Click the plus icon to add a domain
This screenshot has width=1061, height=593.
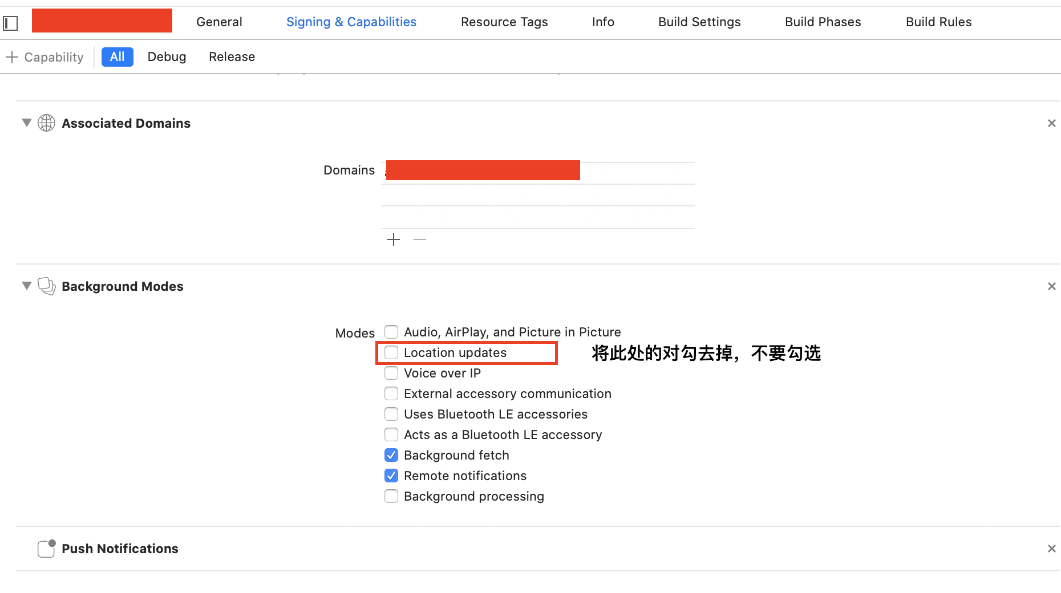(x=393, y=239)
